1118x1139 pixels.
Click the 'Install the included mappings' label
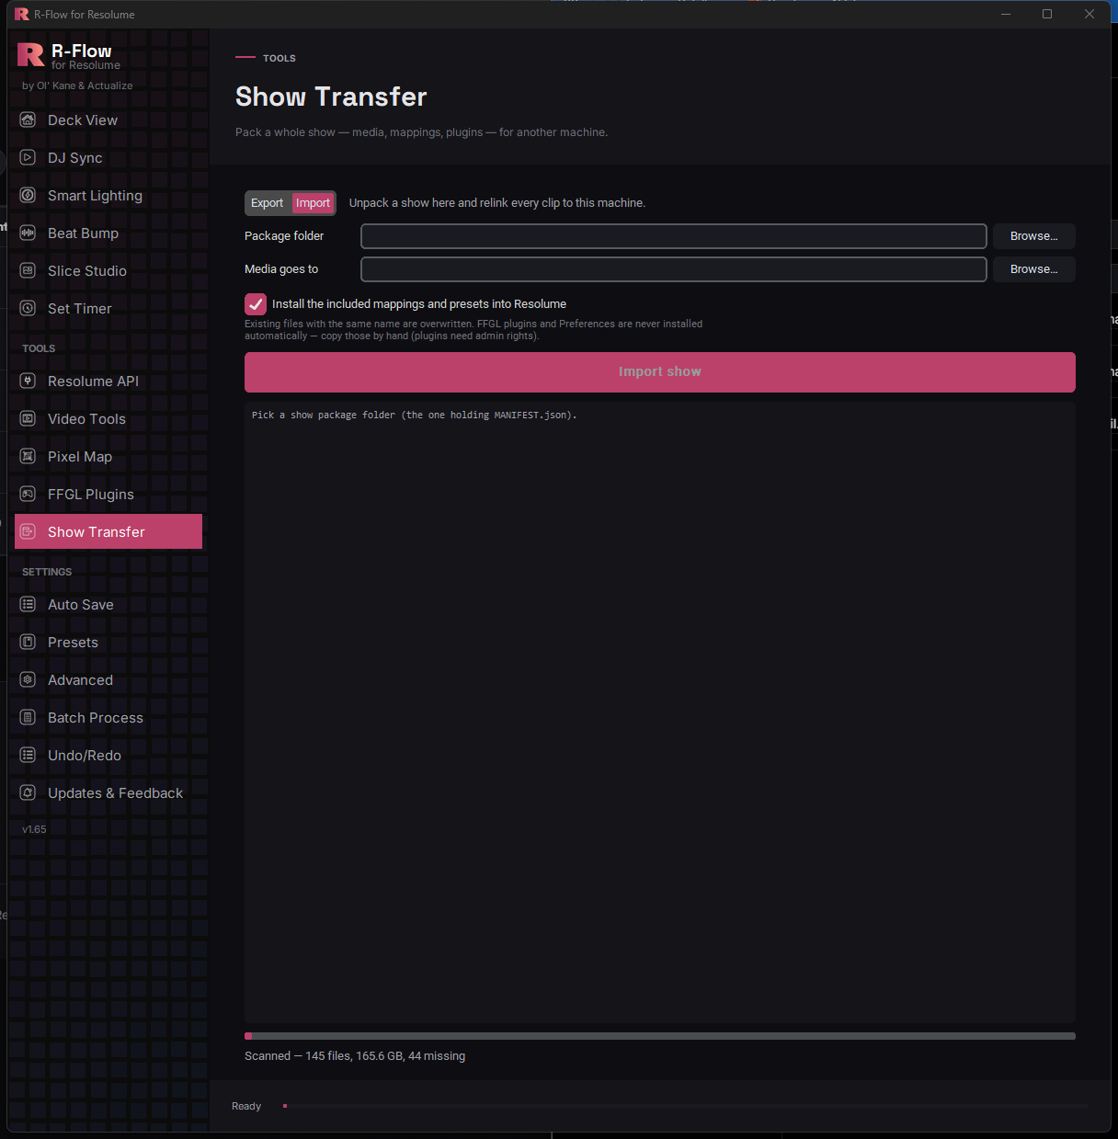pyautogui.click(x=419, y=304)
